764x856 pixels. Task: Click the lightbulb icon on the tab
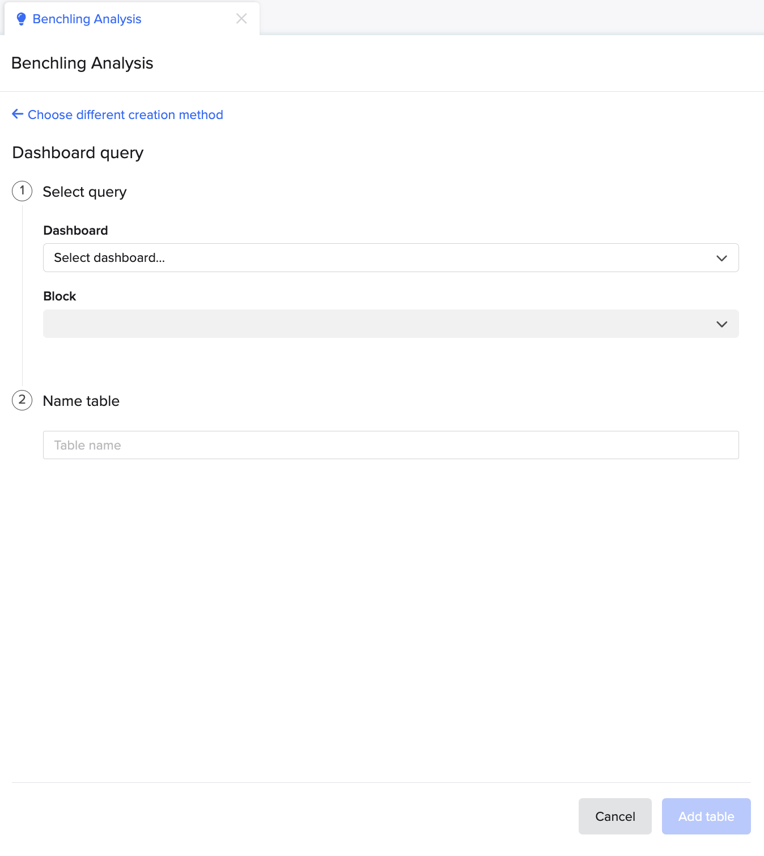[x=22, y=19]
